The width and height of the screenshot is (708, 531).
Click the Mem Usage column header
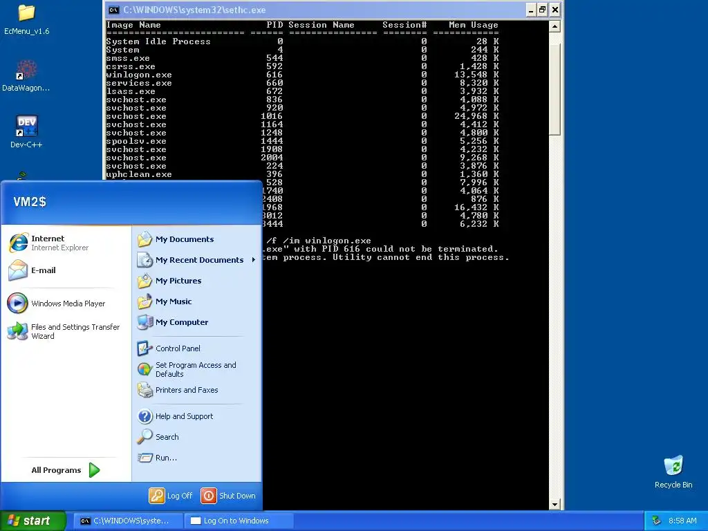(473, 26)
